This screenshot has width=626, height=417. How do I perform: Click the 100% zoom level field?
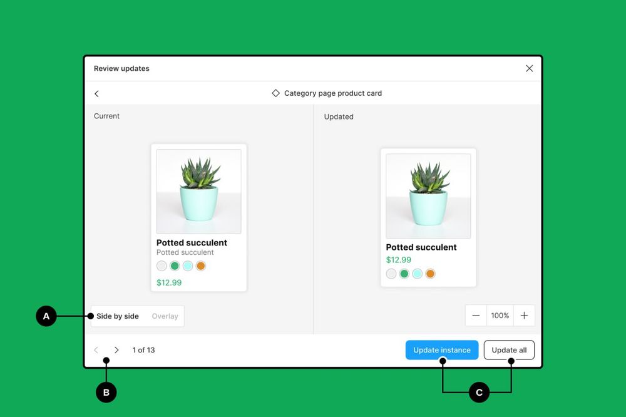pos(500,316)
